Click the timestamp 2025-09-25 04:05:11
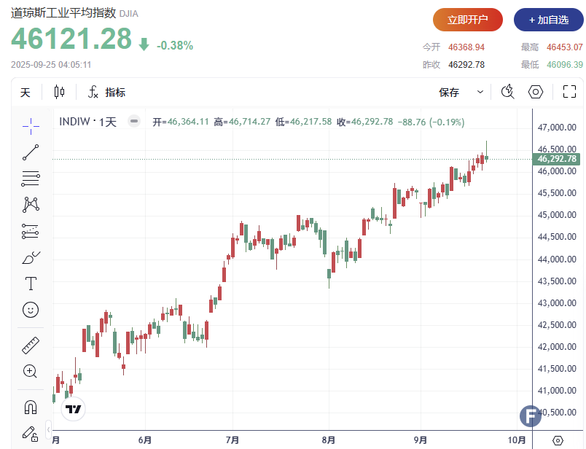 click(x=51, y=65)
